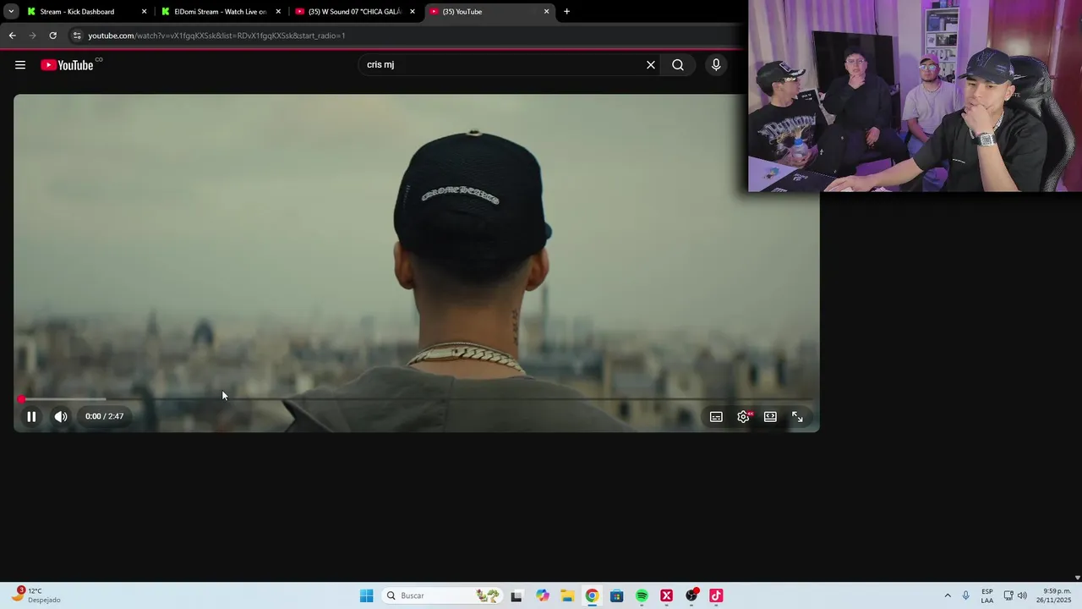Open the red X app in taskbar
1082x609 pixels.
(666, 595)
